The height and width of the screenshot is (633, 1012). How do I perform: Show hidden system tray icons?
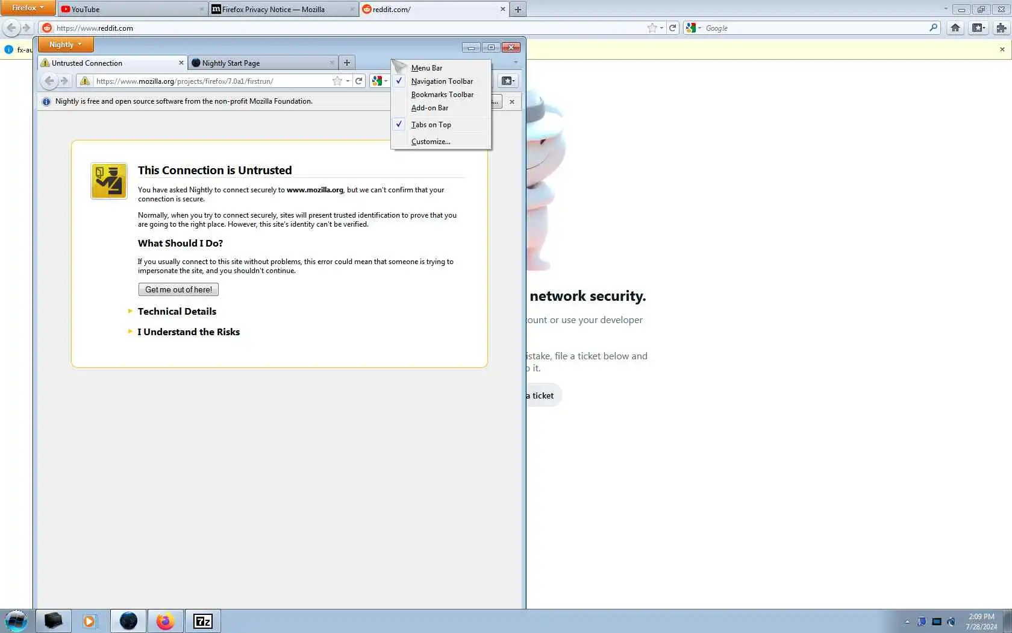tap(907, 622)
